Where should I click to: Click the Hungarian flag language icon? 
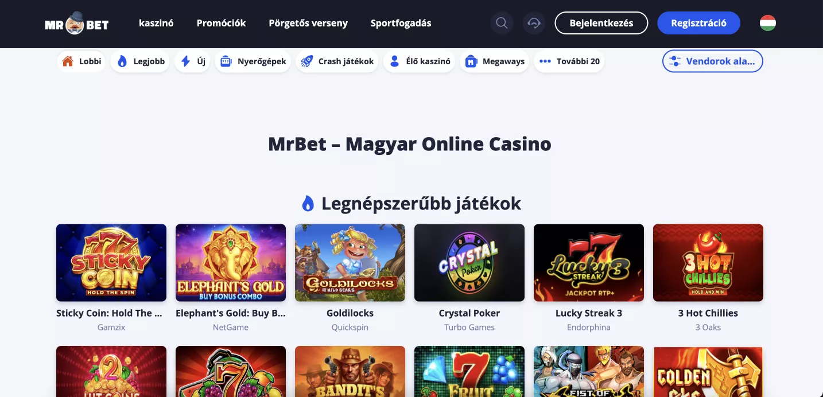pos(768,23)
